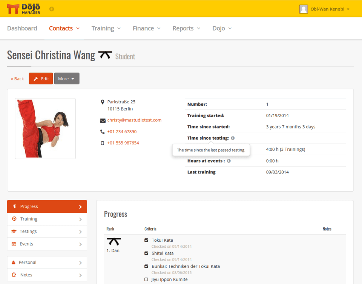Open the Testings sidebar tab
Viewport: 362px width, 284px height.
pyautogui.click(x=47, y=232)
